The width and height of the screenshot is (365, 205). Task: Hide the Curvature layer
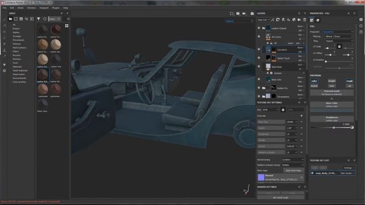click(x=259, y=50)
